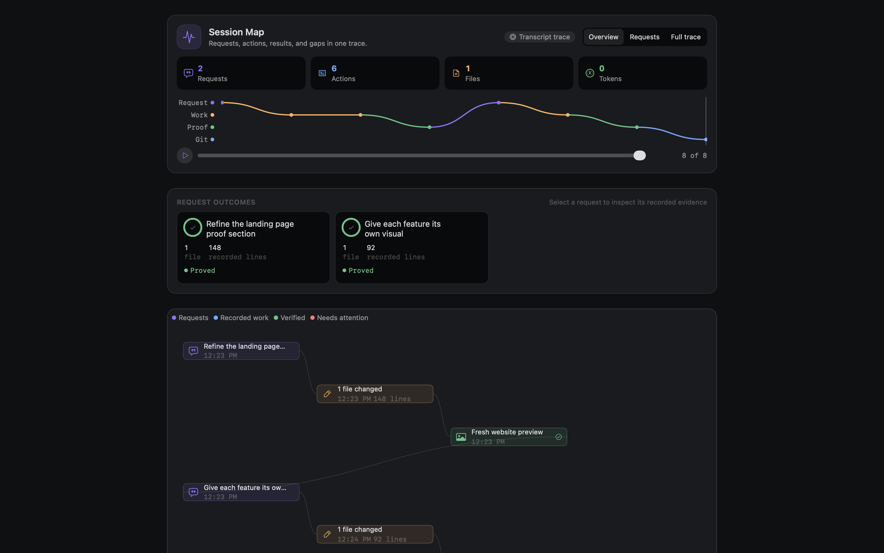Click the Files document stat icon
Image resolution: width=884 pixels, height=553 pixels.
(456, 73)
